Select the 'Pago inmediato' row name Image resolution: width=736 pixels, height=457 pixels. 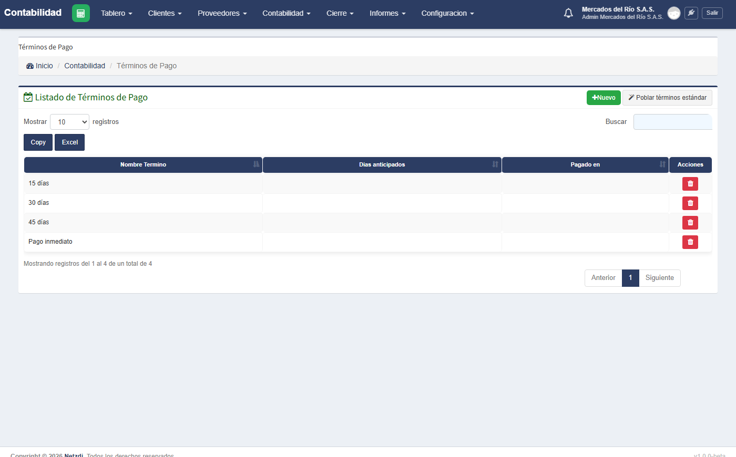coord(50,242)
